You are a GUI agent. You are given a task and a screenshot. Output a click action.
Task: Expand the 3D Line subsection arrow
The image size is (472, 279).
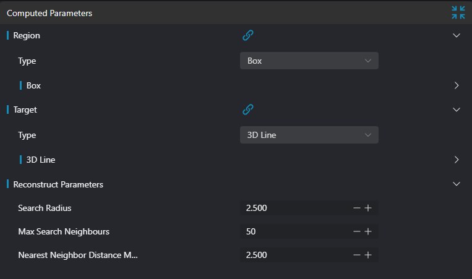[457, 160]
